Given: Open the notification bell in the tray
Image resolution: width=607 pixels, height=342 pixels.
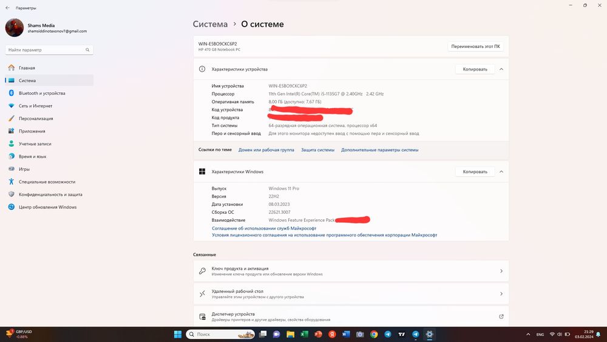Looking at the screenshot, I should pyautogui.click(x=598, y=334).
